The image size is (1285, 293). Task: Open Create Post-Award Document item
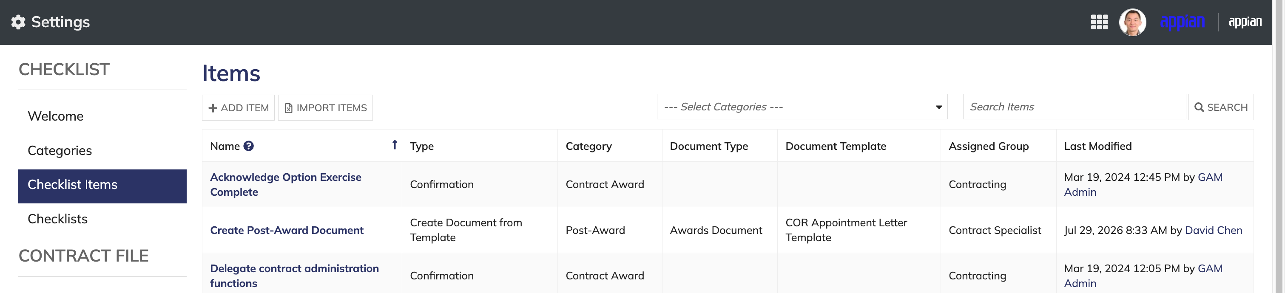287,230
